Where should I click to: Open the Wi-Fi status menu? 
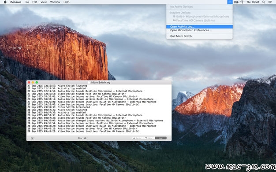click(242, 2)
